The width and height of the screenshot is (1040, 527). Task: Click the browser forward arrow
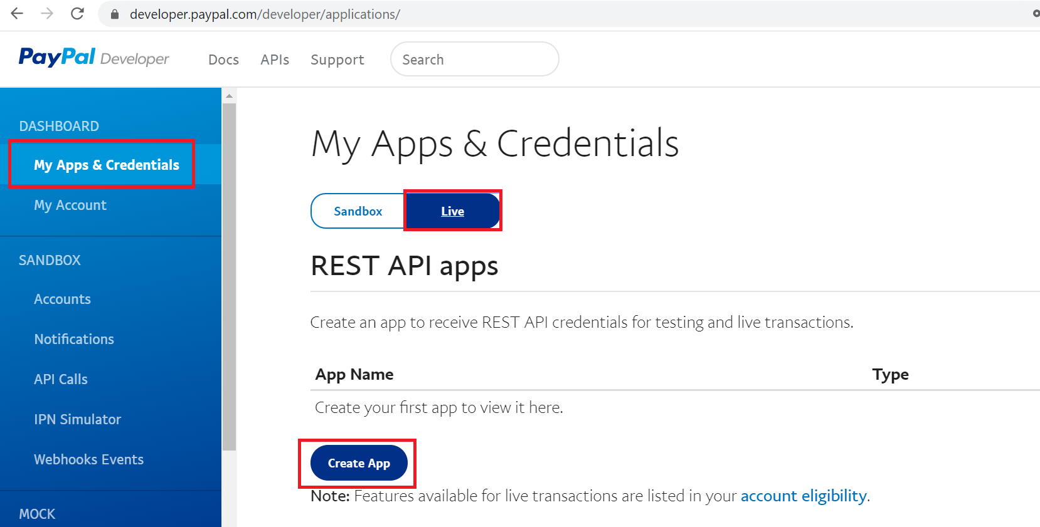[47, 13]
